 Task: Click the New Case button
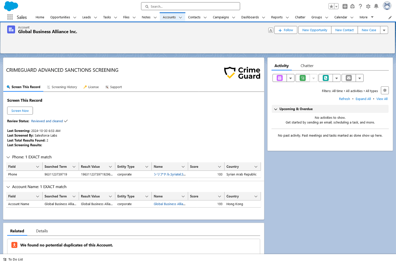point(369,30)
